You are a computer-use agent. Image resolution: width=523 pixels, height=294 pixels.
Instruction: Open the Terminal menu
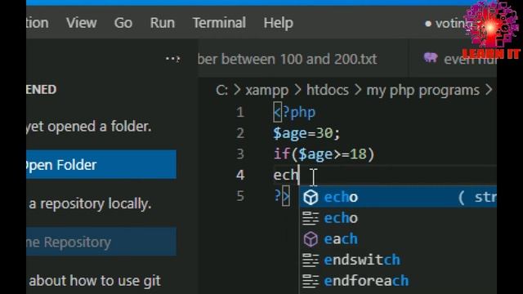point(219,23)
